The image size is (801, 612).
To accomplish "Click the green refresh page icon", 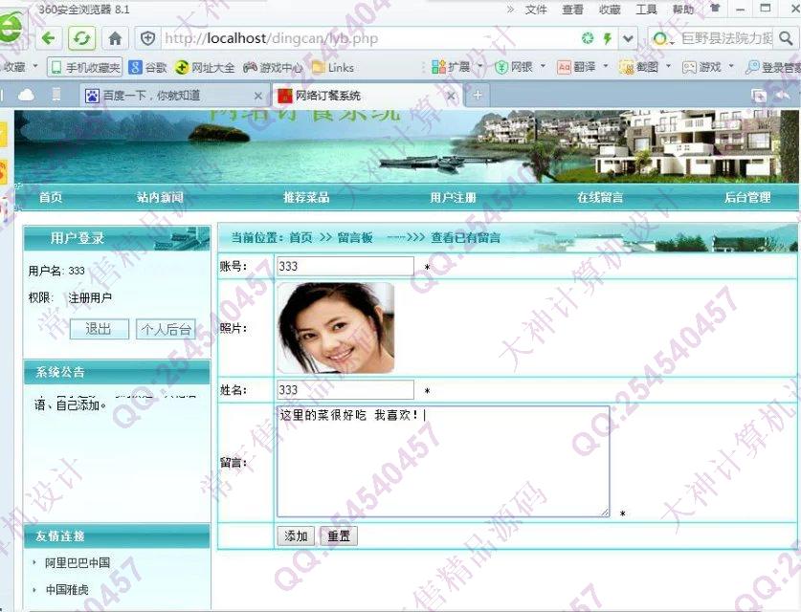I will pos(82,38).
